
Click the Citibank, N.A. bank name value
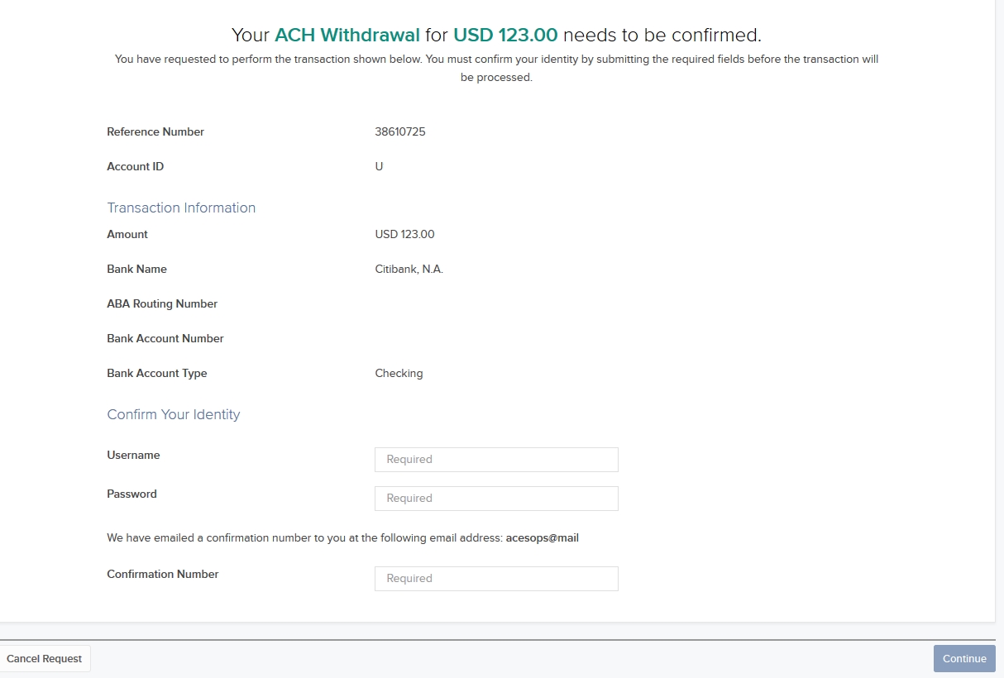tap(409, 270)
